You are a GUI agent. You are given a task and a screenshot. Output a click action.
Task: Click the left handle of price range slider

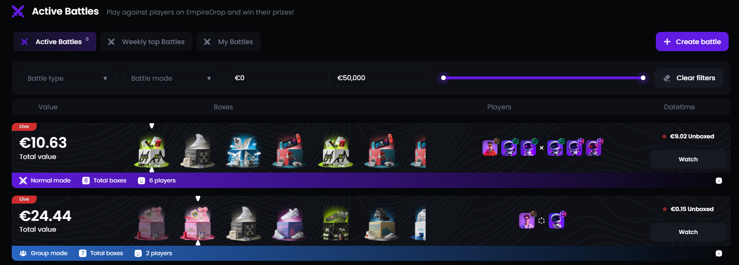click(x=443, y=78)
